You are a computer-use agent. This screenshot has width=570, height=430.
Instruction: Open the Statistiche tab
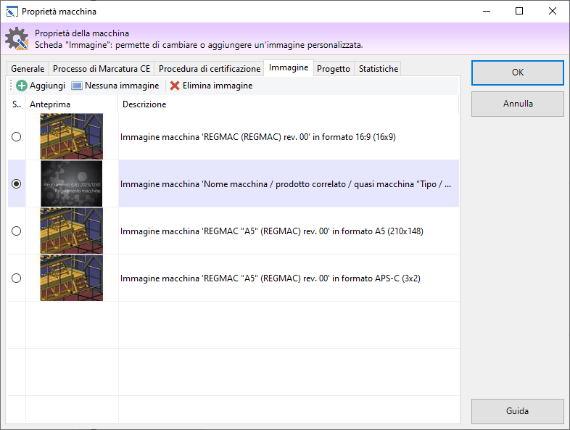tap(378, 69)
